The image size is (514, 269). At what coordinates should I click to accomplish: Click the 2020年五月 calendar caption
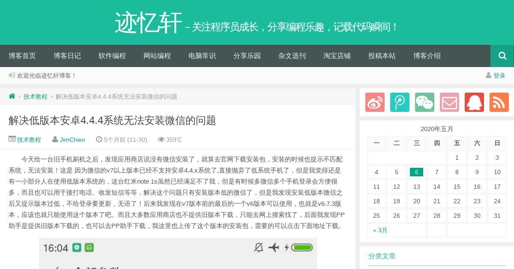(437, 129)
